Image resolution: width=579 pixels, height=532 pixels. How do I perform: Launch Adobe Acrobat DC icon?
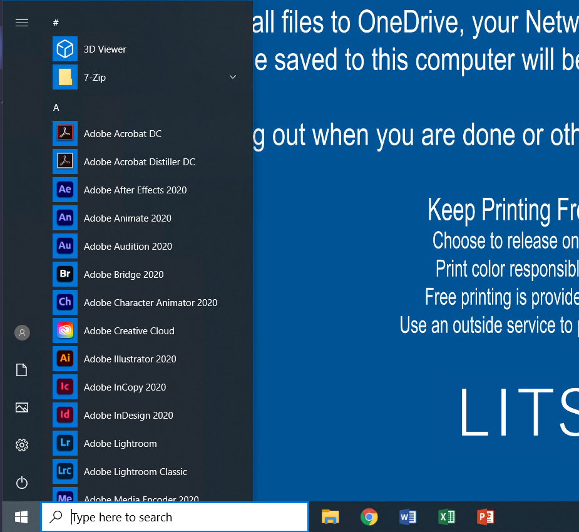click(x=65, y=133)
